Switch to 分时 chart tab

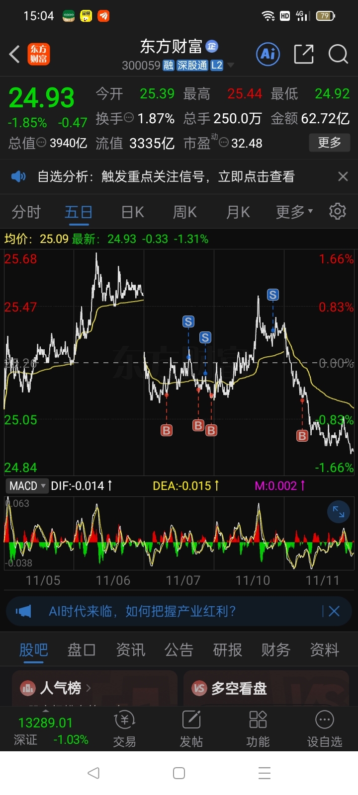coord(26,212)
